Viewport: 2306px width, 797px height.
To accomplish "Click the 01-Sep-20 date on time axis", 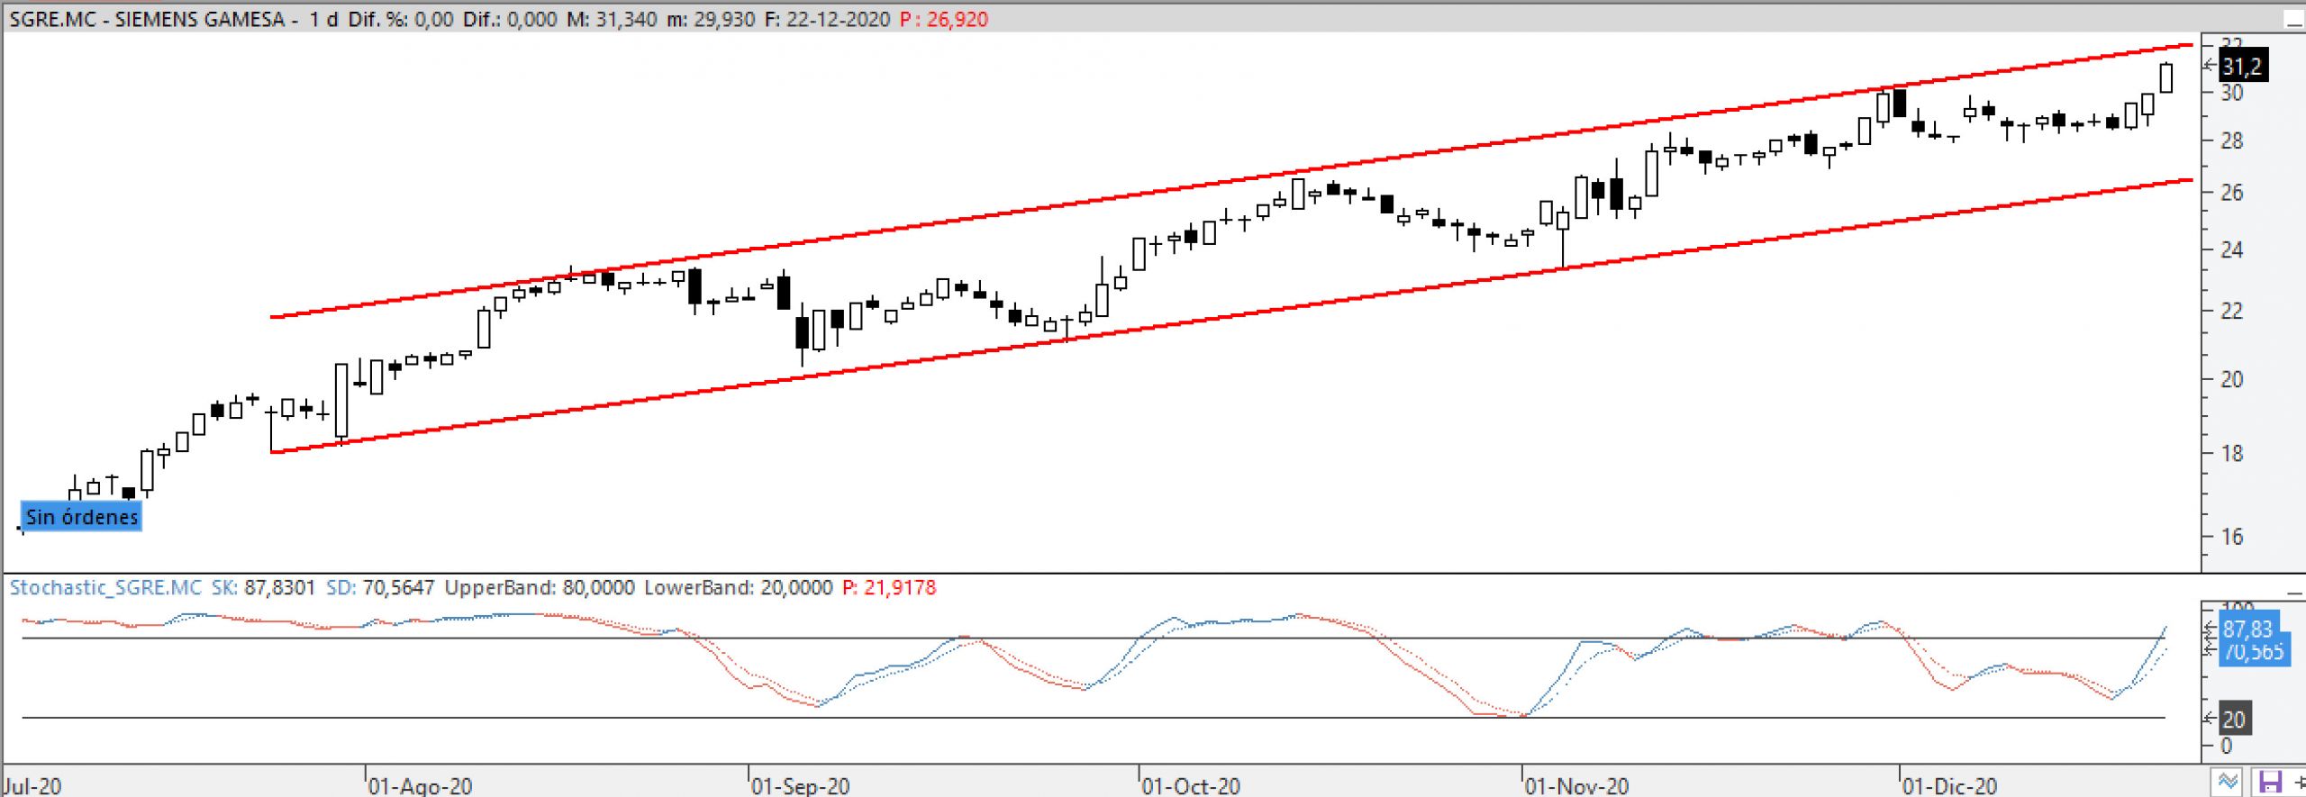I will tap(800, 785).
